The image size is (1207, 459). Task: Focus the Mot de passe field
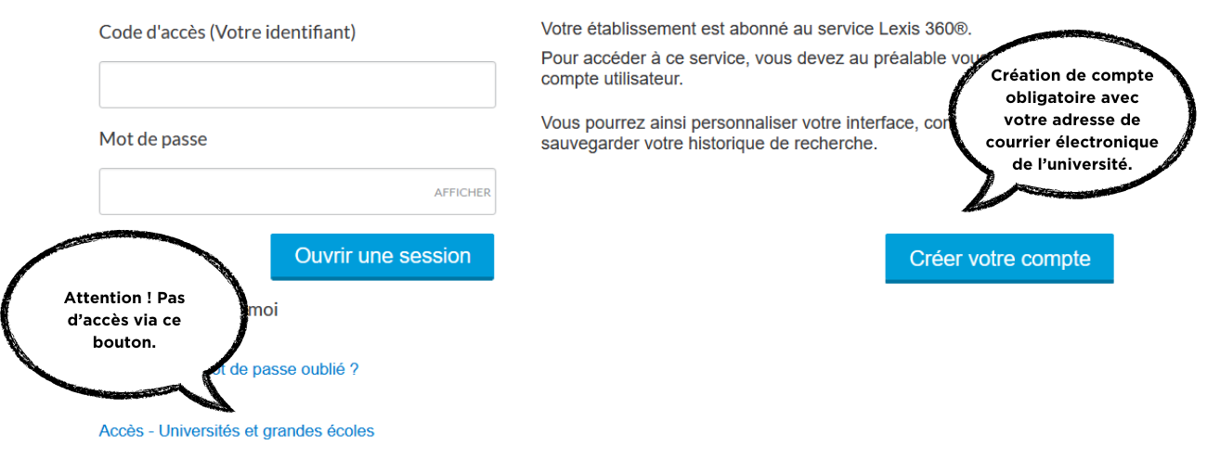[265, 192]
